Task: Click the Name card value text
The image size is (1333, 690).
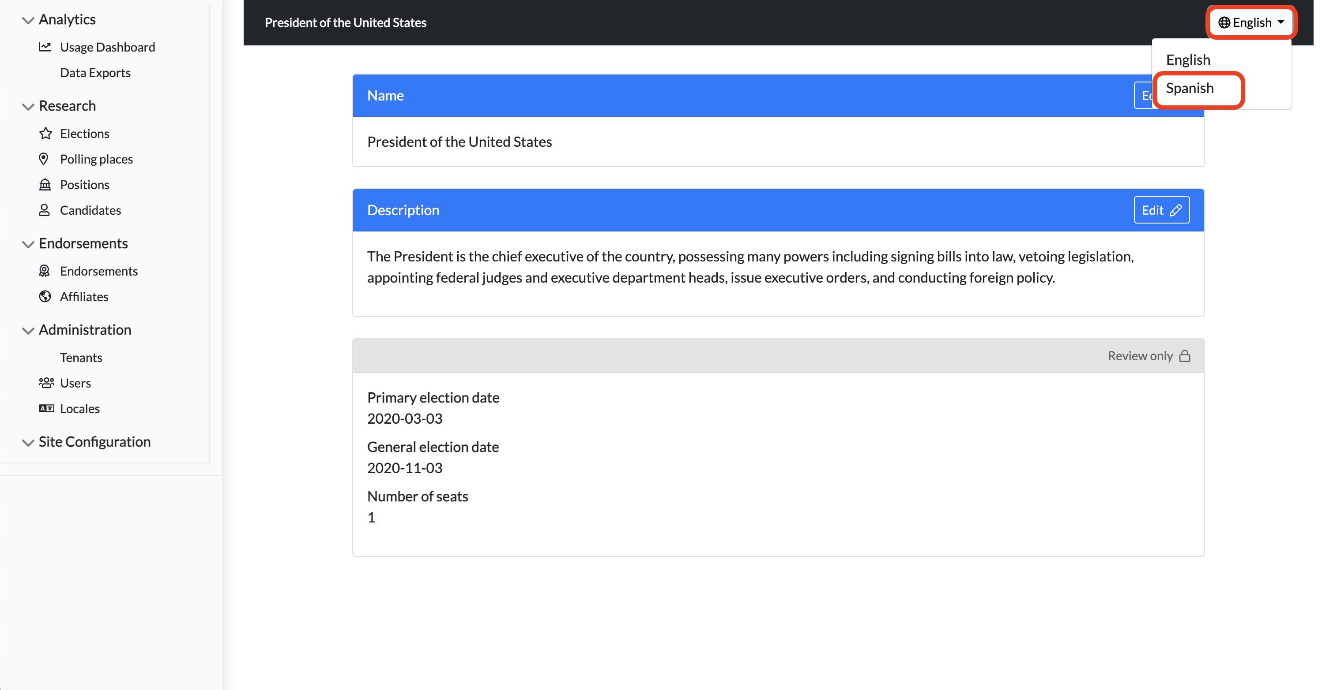Action: (459, 142)
